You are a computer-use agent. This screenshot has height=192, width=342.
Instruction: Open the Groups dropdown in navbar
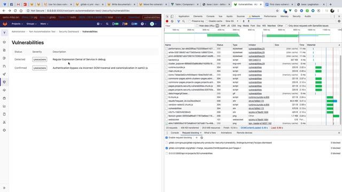(32, 24)
